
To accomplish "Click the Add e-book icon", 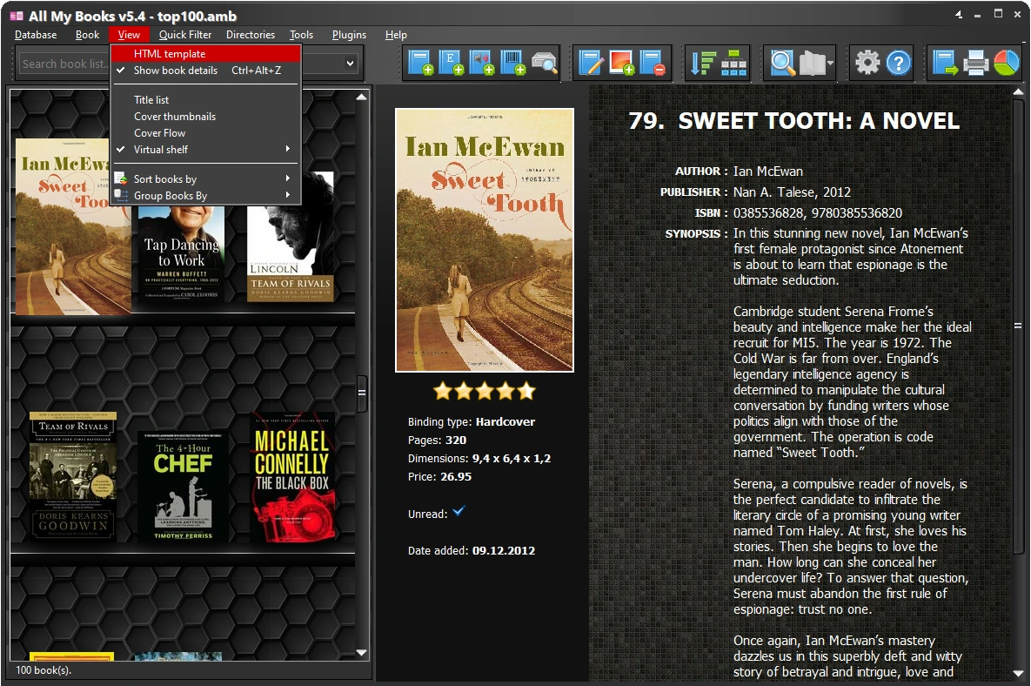I will point(451,64).
